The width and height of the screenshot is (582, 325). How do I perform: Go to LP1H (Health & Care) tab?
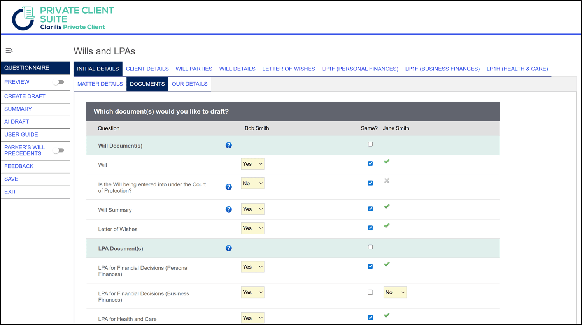click(x=517, y=69)
